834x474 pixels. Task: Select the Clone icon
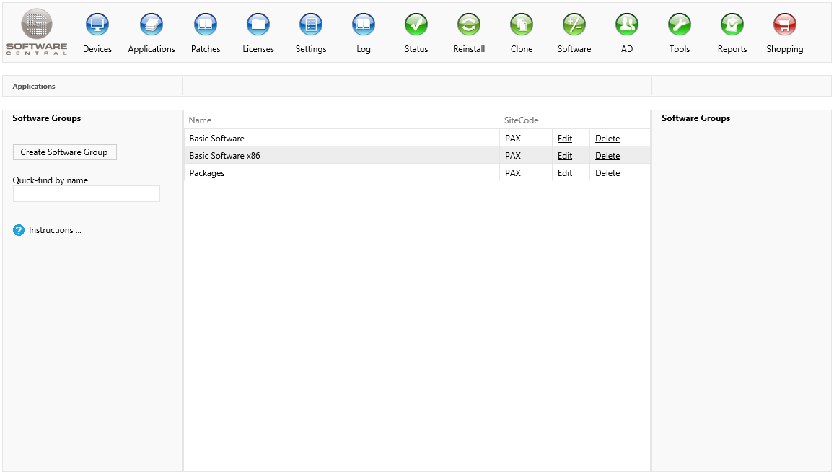click(x=522, y=25)
